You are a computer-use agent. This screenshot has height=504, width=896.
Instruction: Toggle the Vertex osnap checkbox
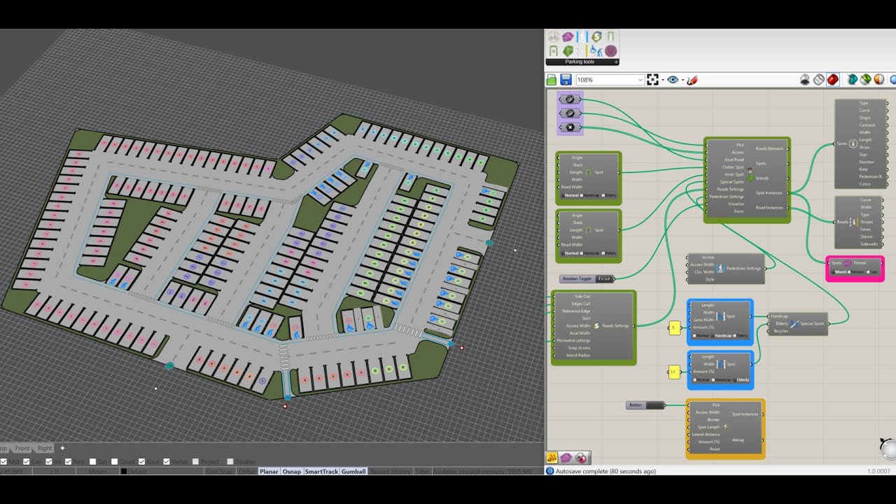(x=167, y=461)
